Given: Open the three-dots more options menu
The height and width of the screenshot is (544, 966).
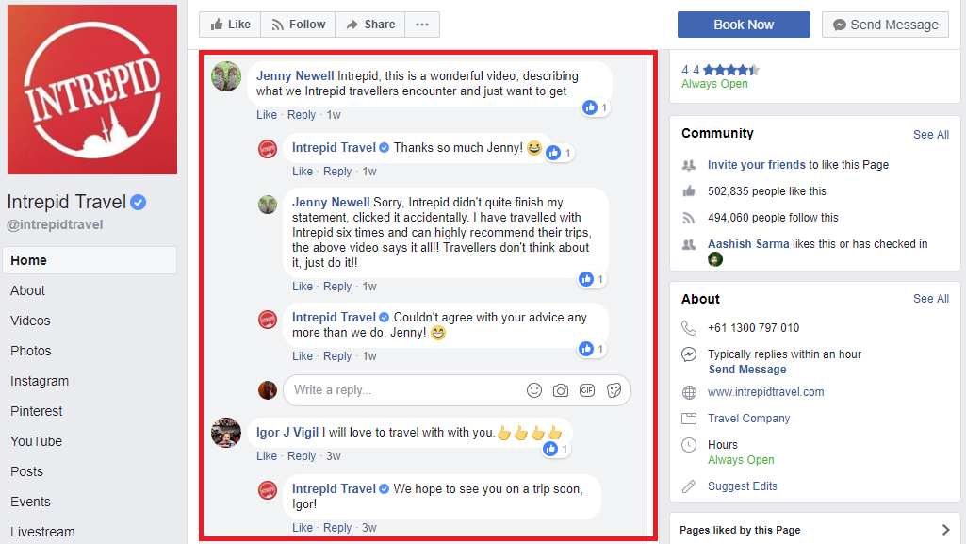Looking at the screenshot, I should (x=422, y=25).
